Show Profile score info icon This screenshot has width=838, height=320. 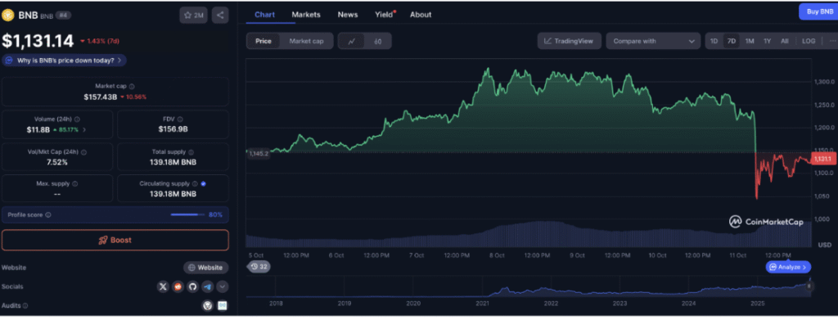click(48, 214)
